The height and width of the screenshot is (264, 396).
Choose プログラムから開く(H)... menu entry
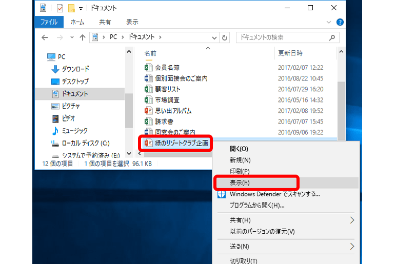[257, 206]
